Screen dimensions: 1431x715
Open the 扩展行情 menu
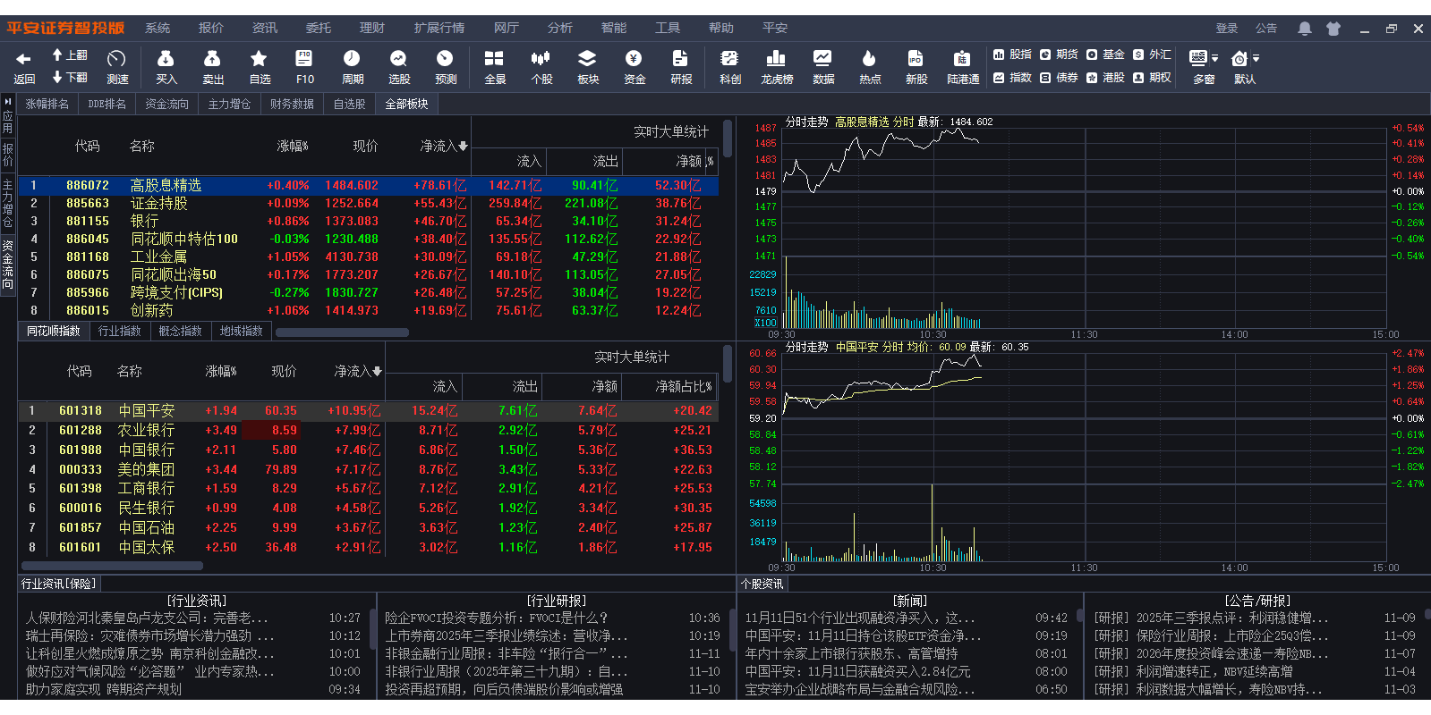point(439,28)
